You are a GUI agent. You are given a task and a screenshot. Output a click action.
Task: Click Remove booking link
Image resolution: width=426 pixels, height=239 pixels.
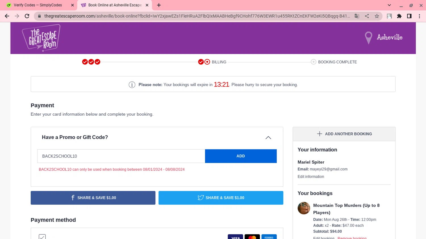pyautogui.click(x=352, y=238)
